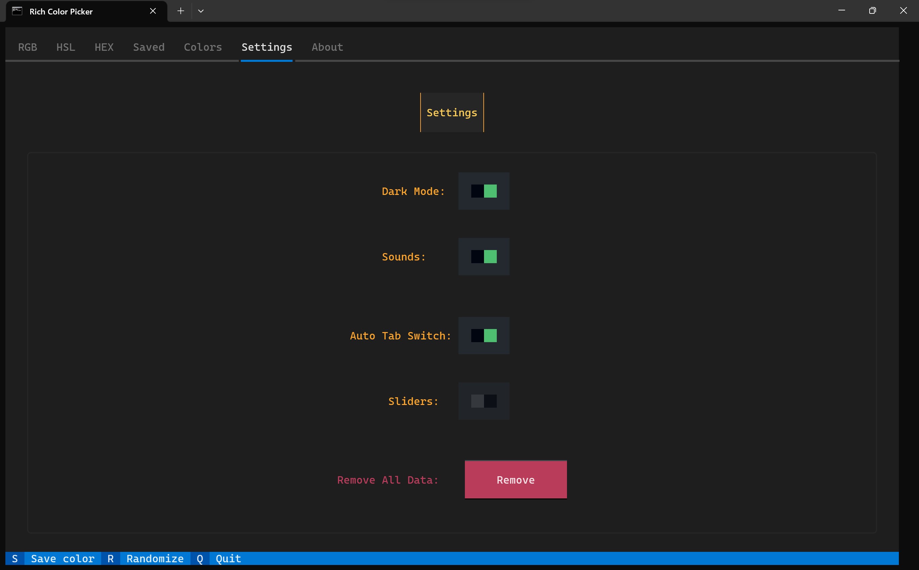Click Quit in the footer bar
Image resolution: width=919 pixels, height=570 pixels.
click(228, 558)
